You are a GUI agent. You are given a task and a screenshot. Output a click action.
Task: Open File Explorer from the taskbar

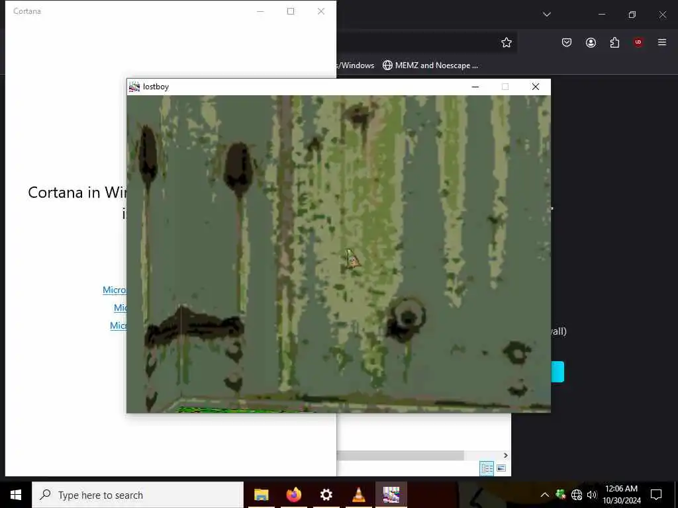click(261, 495)
